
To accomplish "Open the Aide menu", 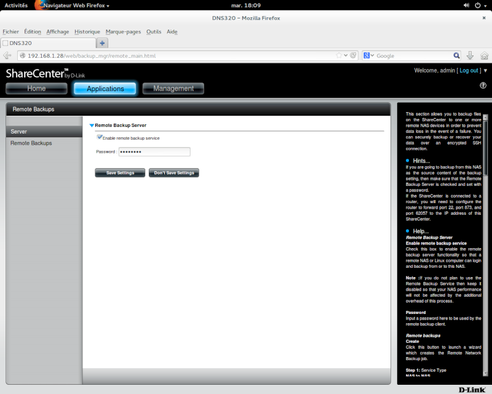I will click(x=172, y=32).
